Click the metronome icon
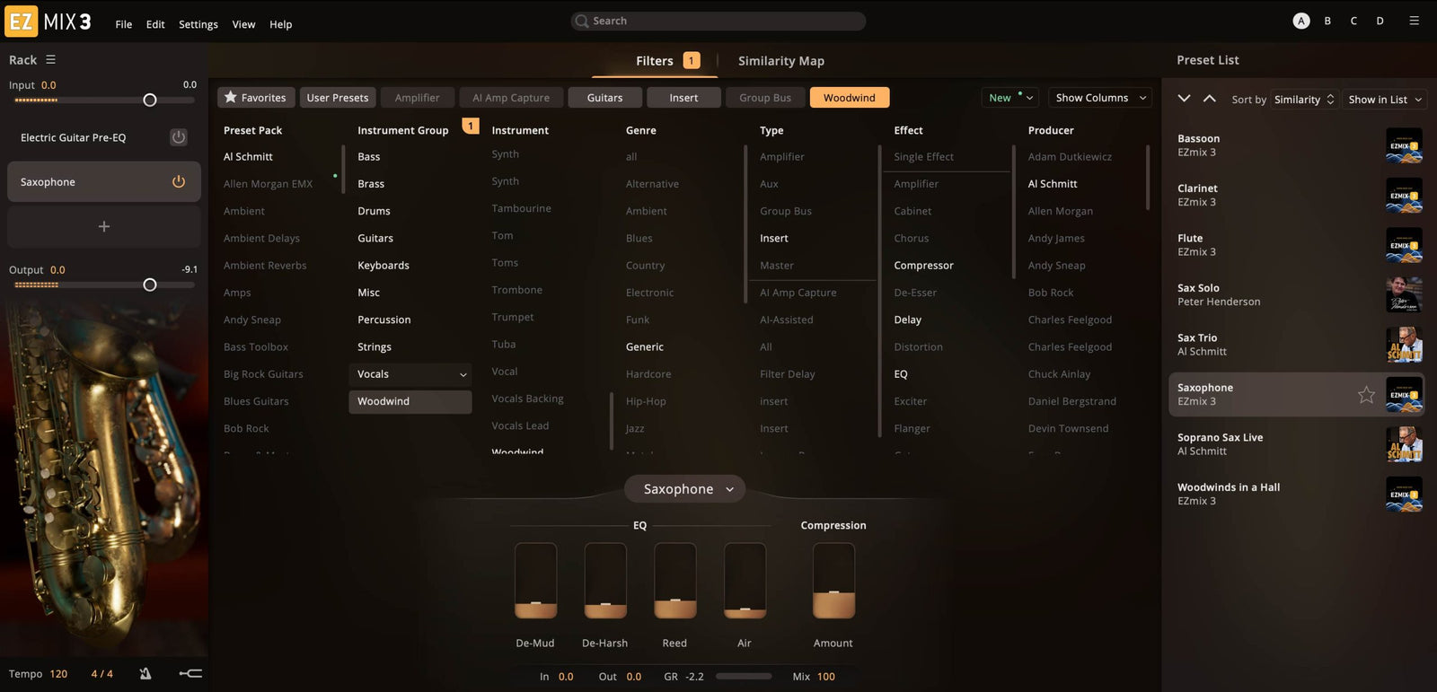This screenshot has width=1437, height=692. pos(145,673)
